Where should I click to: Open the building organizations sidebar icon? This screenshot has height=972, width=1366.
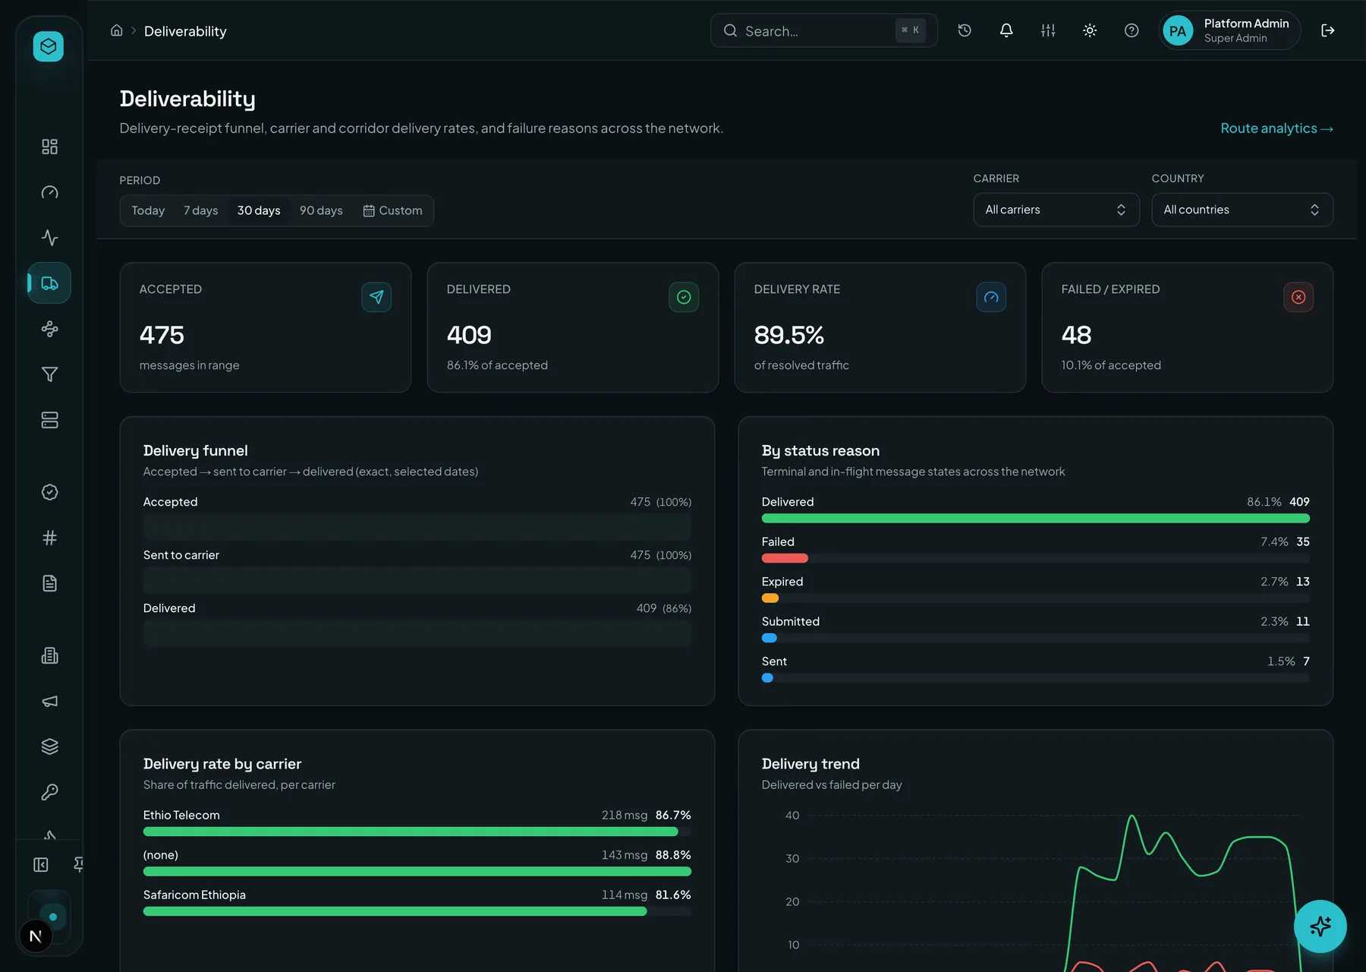49,655
